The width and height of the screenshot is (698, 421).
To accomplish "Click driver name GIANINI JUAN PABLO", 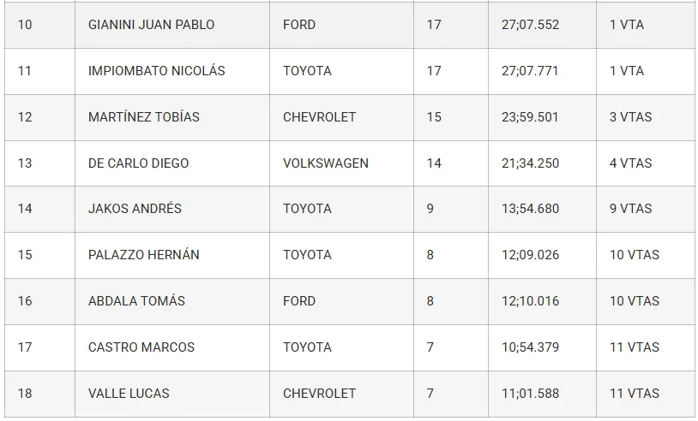I will coord(151,25).
